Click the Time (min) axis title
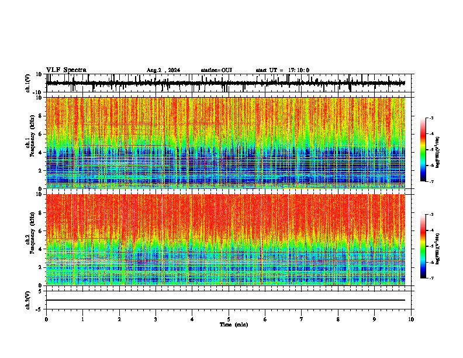The height and width of the screenshot is (358, 463). coord(234,325)
